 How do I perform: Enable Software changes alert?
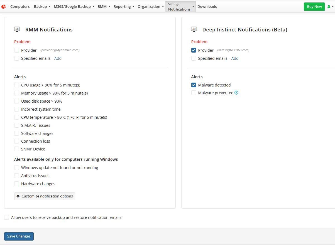17,133
